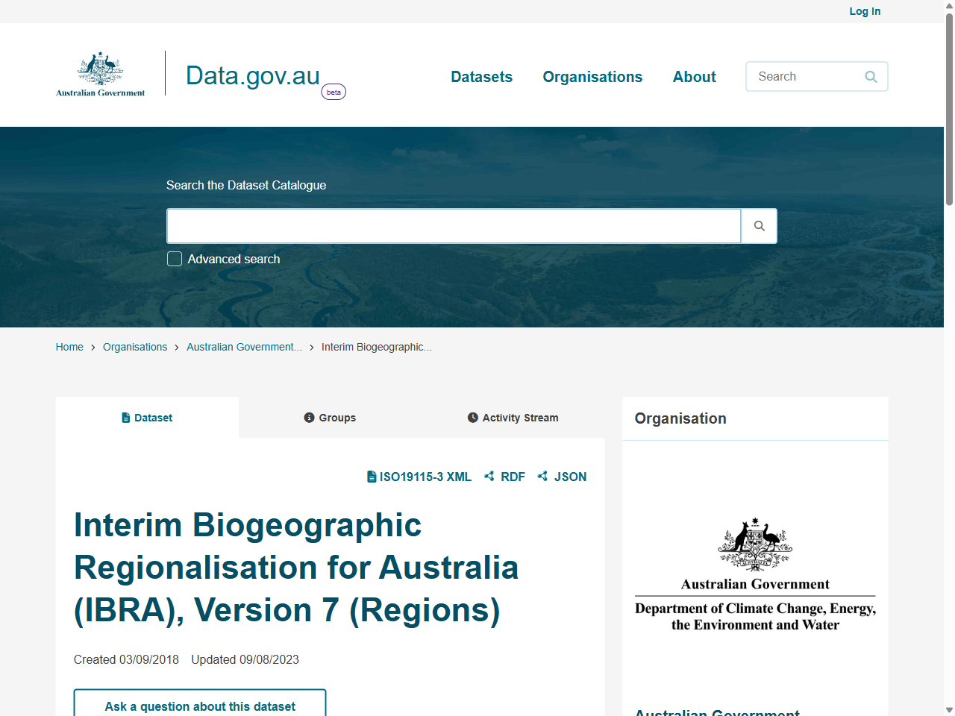Submit catalogue search with magnifier button
955x716 pixels.
click(x=759, y=226)
